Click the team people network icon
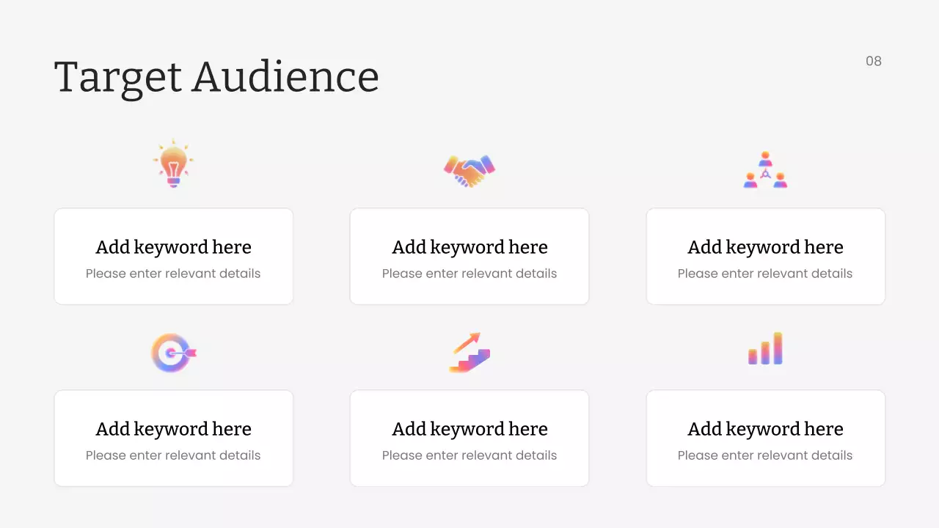The height and width of the screenshot is (528, 939). (765, 171)
